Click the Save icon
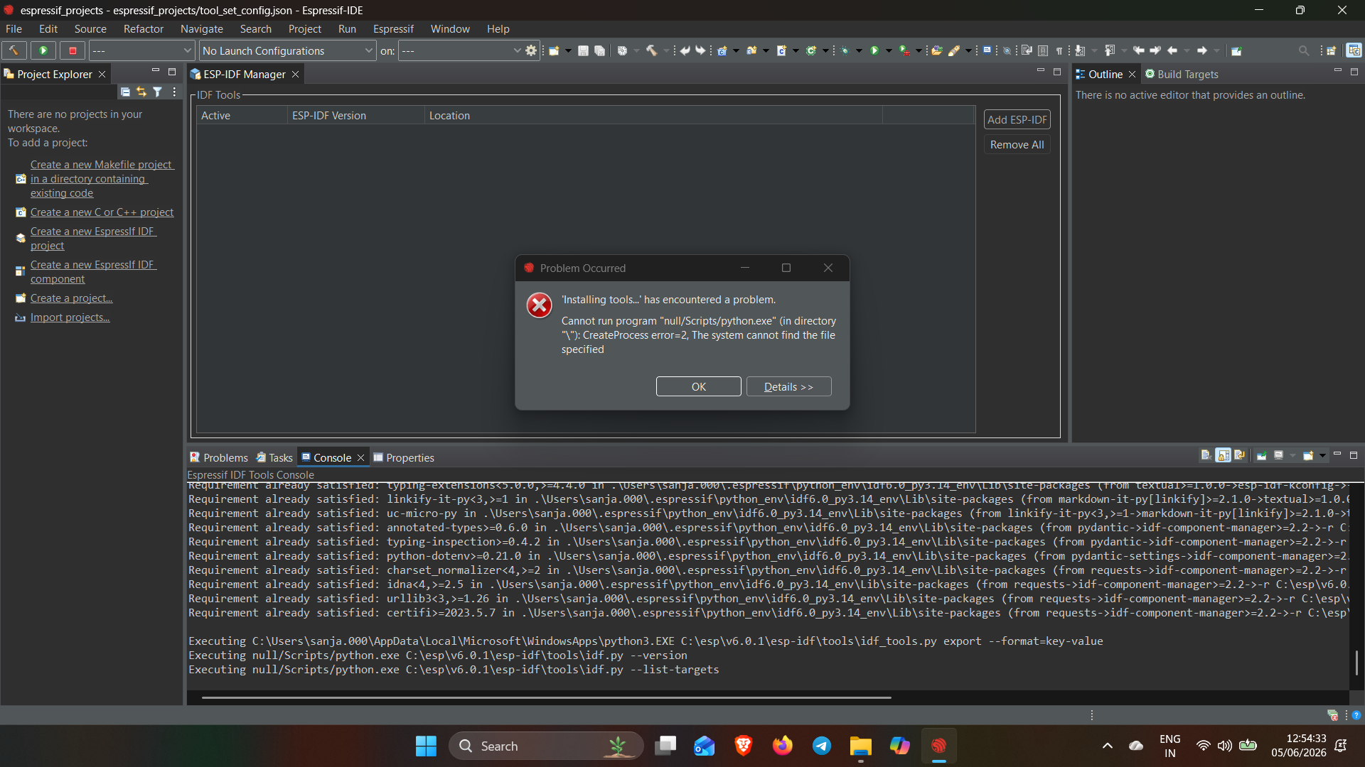 tap(583, 51)
